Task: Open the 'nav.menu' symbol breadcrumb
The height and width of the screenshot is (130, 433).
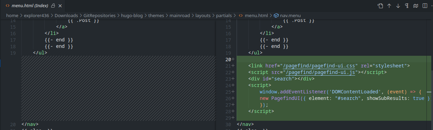Action: point(290,15)
